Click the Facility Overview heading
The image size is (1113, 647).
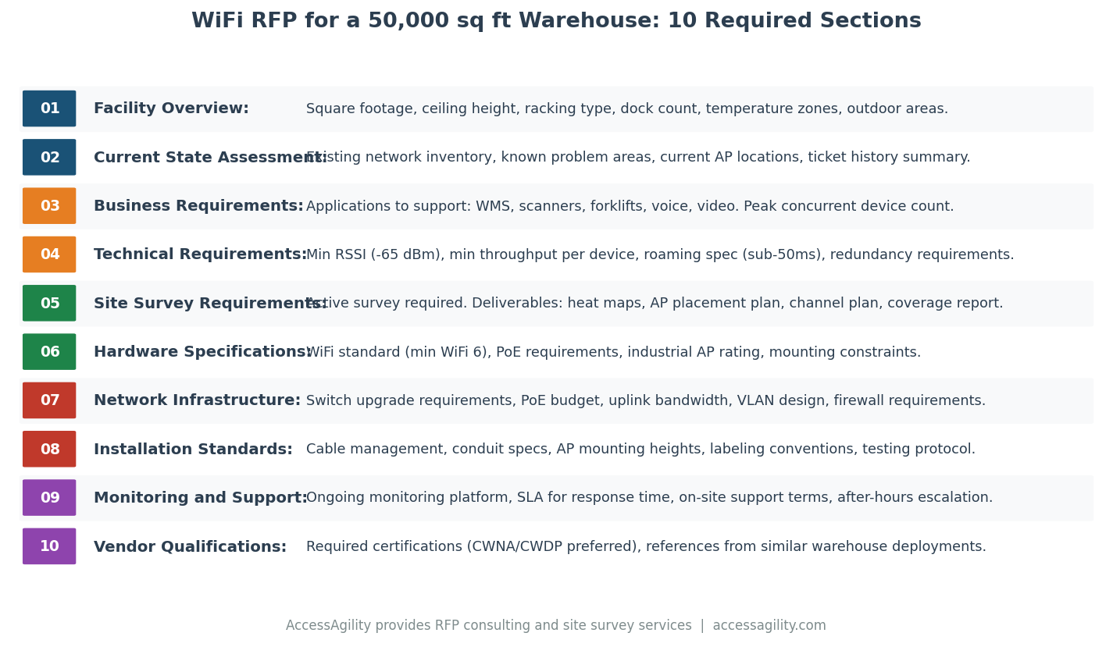coord(171,109)
